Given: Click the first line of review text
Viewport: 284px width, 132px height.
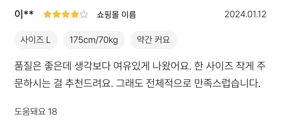Looking at the screenshot, I should [140, 67].
